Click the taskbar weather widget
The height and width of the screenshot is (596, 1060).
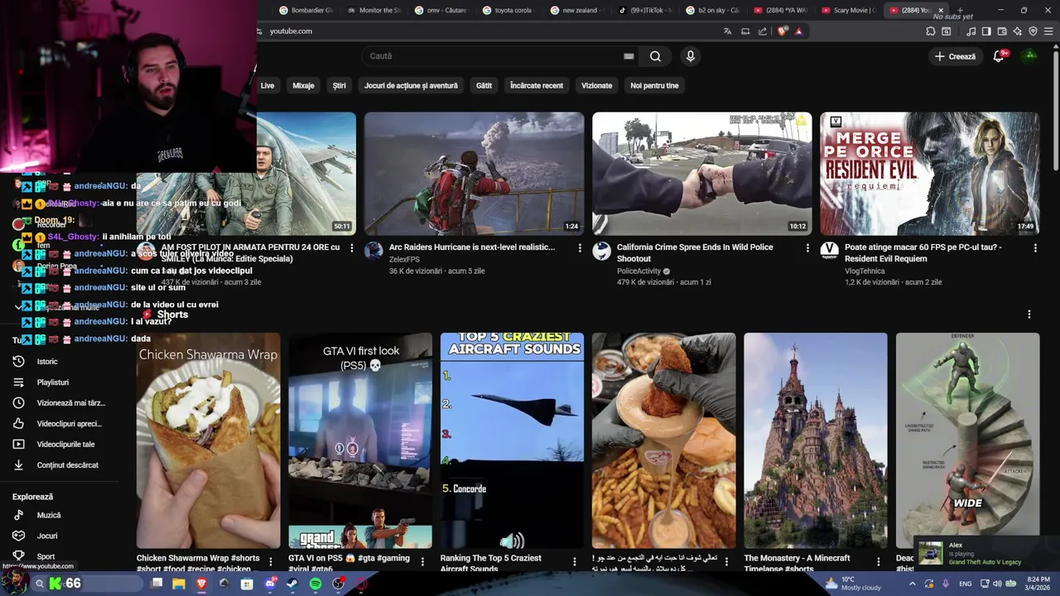pyautogui.click(x=854, y=584)
